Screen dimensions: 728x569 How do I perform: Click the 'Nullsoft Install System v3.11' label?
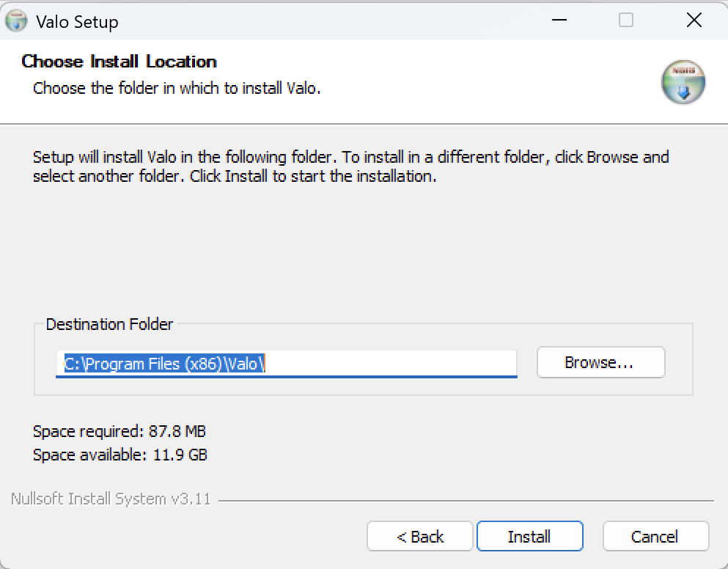pyautogui.click(x=111, y=499)
